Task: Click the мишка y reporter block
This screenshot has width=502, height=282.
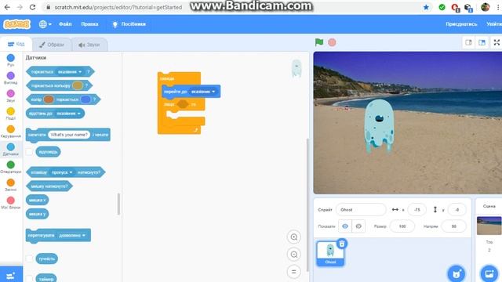Action: pos(38,214)
